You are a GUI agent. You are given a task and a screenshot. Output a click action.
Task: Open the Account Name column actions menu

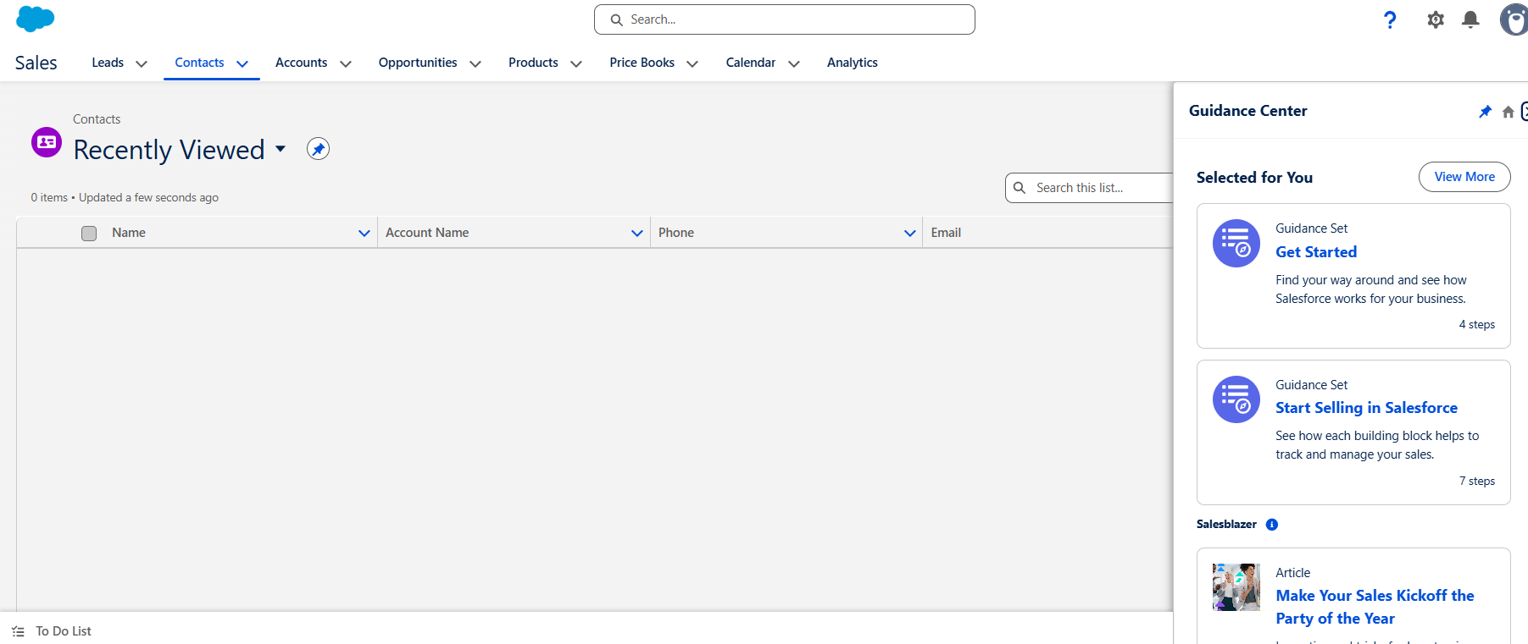(x=637, y=233)
